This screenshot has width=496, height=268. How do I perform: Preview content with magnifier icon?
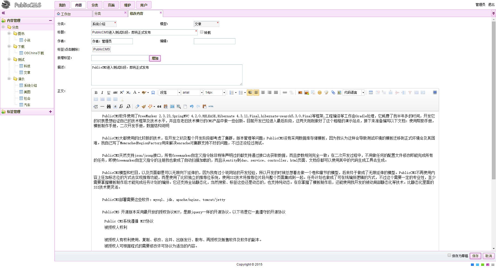179,106
